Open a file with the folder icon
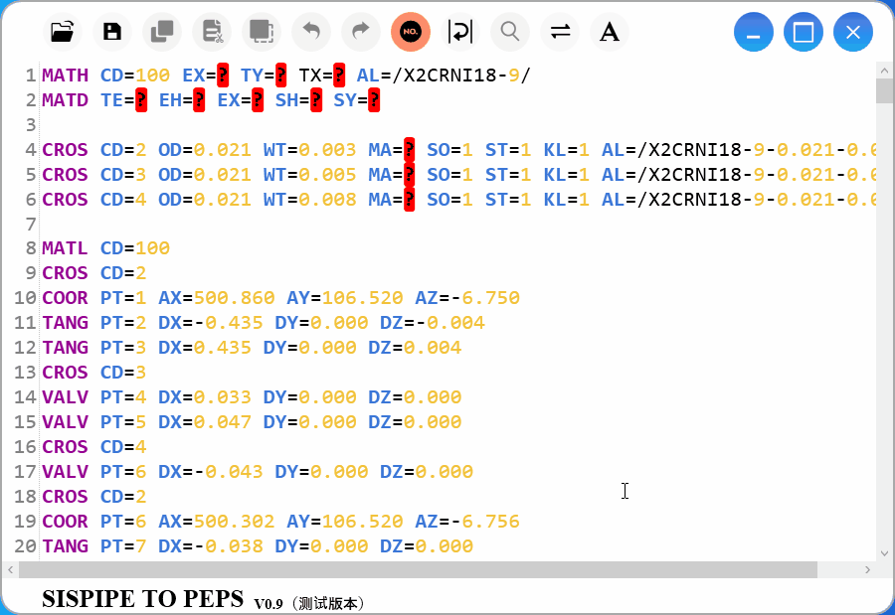Screen dimensions: 895x615 (63, 32)
